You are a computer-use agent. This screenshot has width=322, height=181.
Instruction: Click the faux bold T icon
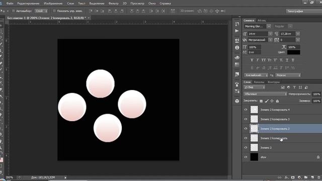coord(252,60)
